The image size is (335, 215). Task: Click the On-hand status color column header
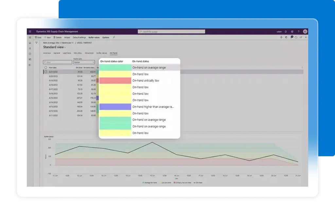tap(112, 61)
